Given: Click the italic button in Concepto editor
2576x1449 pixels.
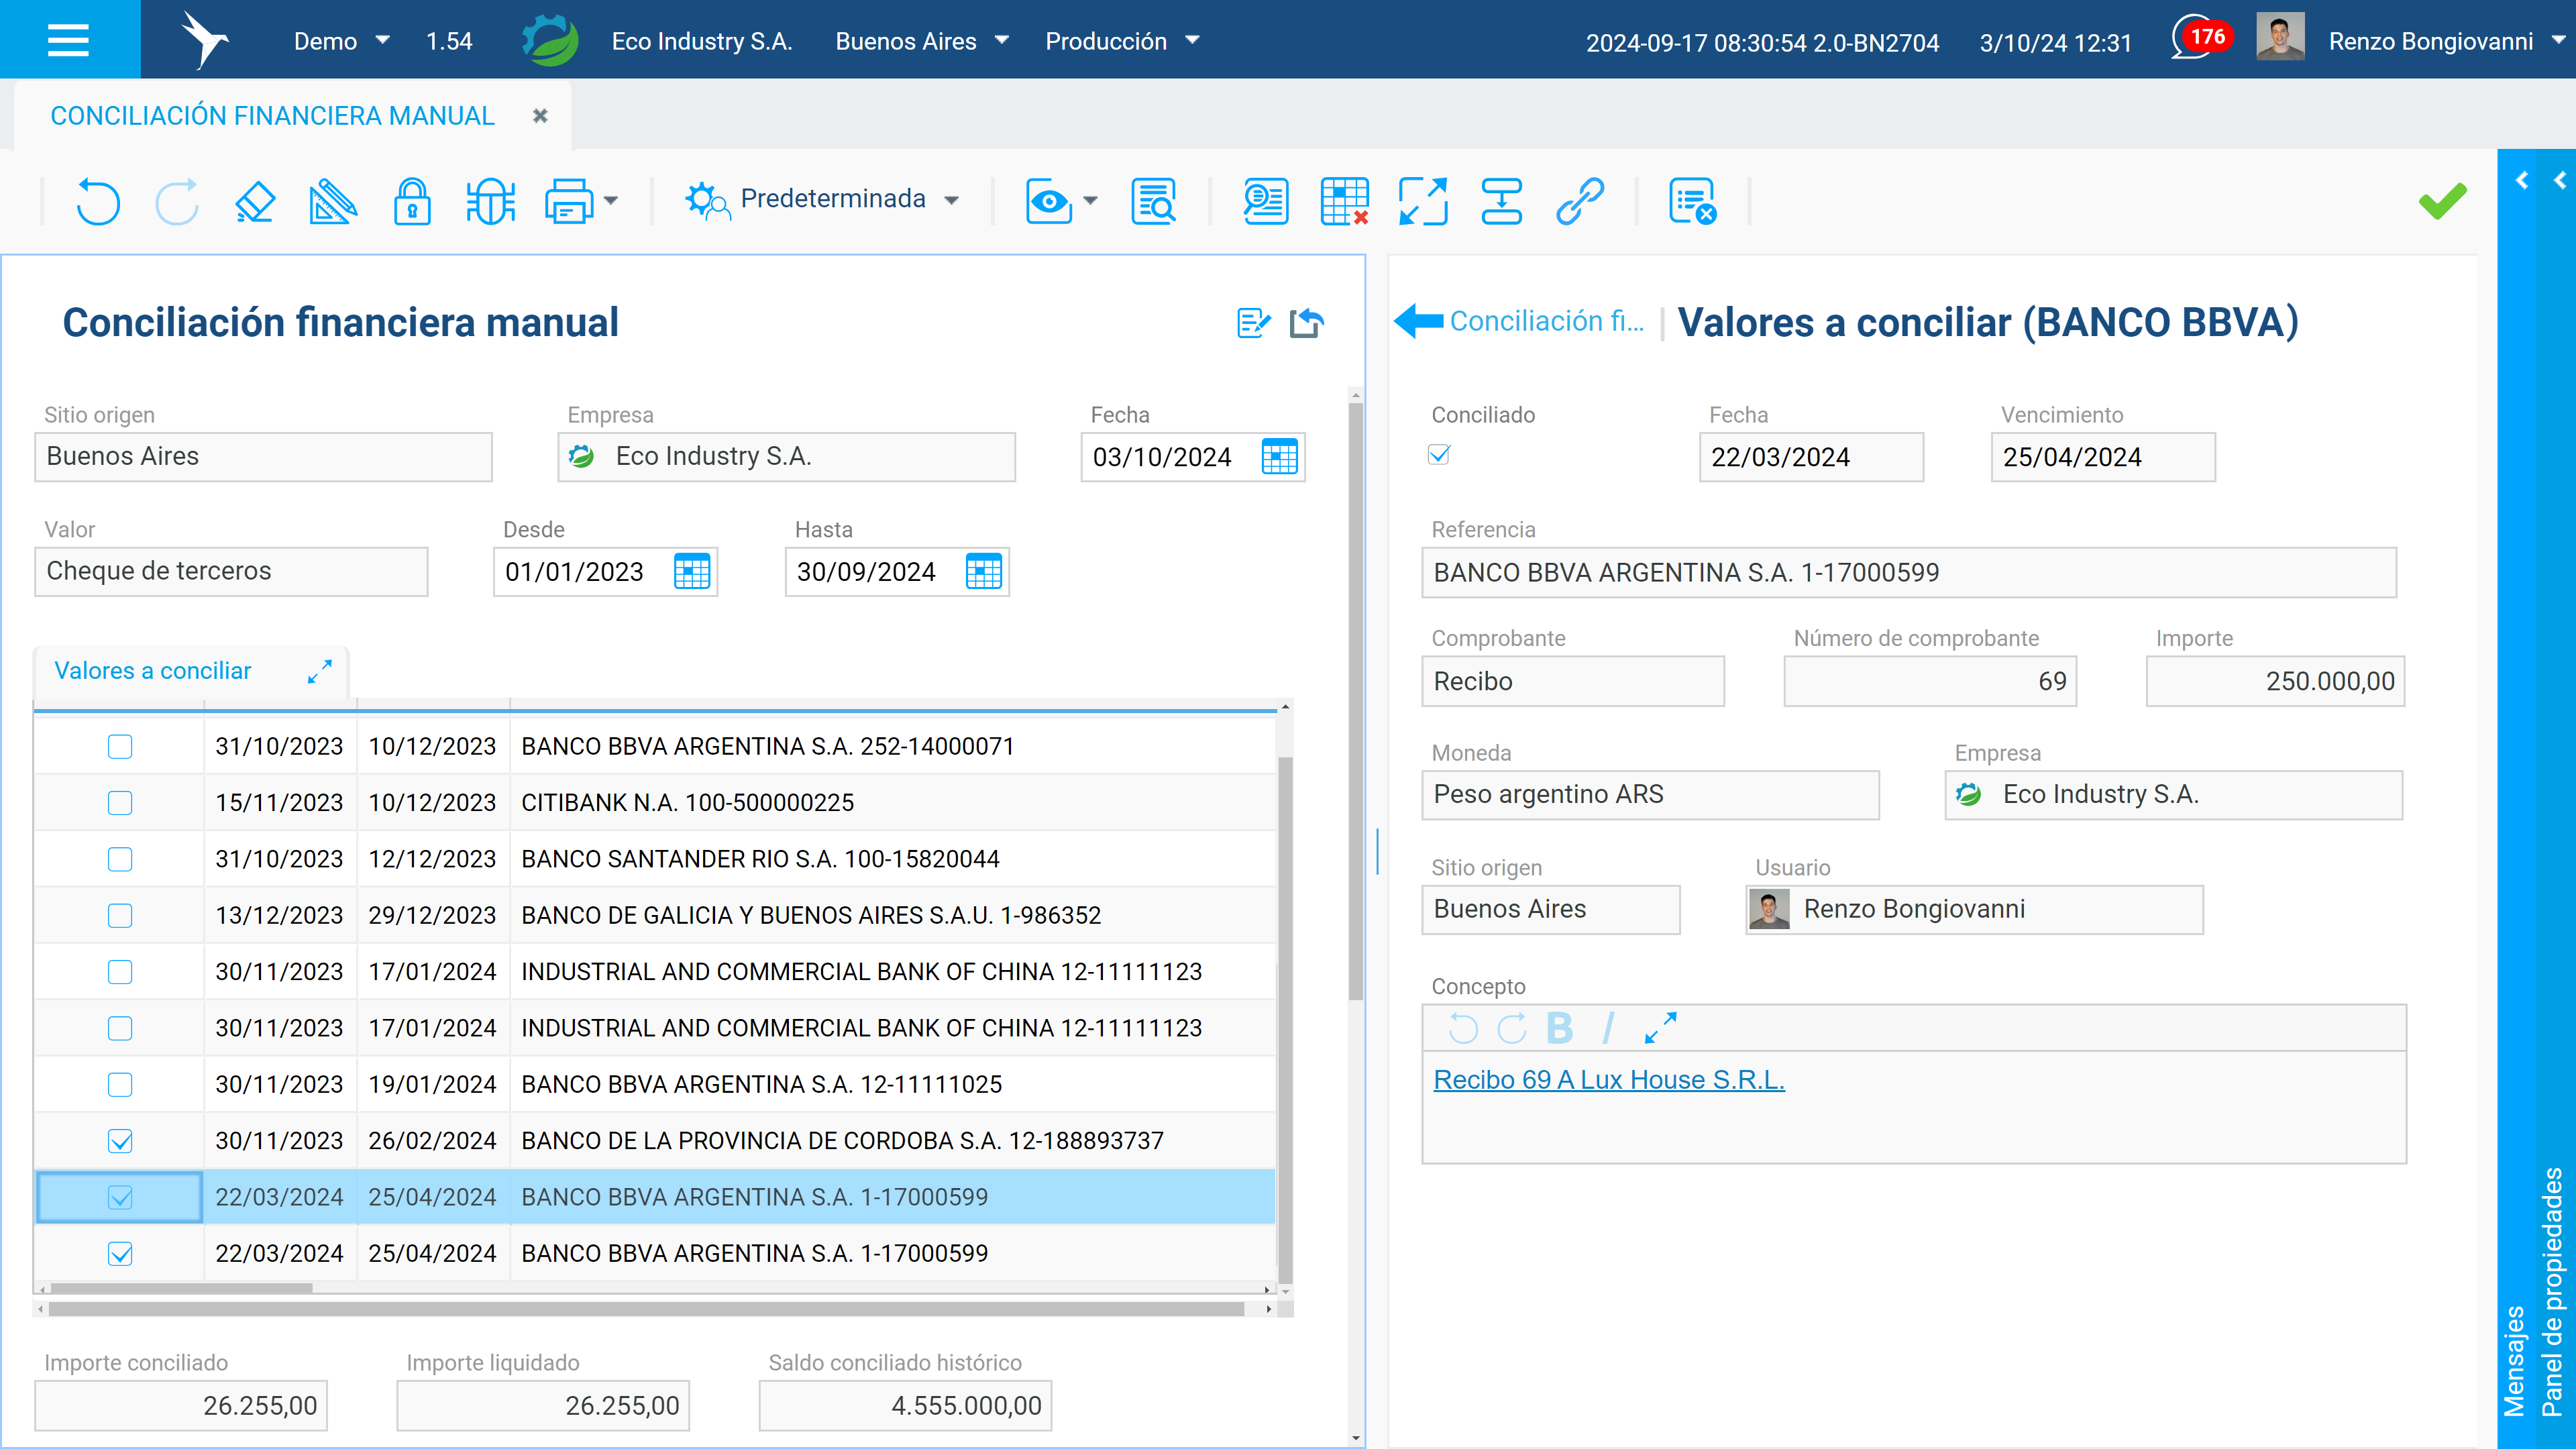Looking at the screenshot, I should click(1608, 1027).
